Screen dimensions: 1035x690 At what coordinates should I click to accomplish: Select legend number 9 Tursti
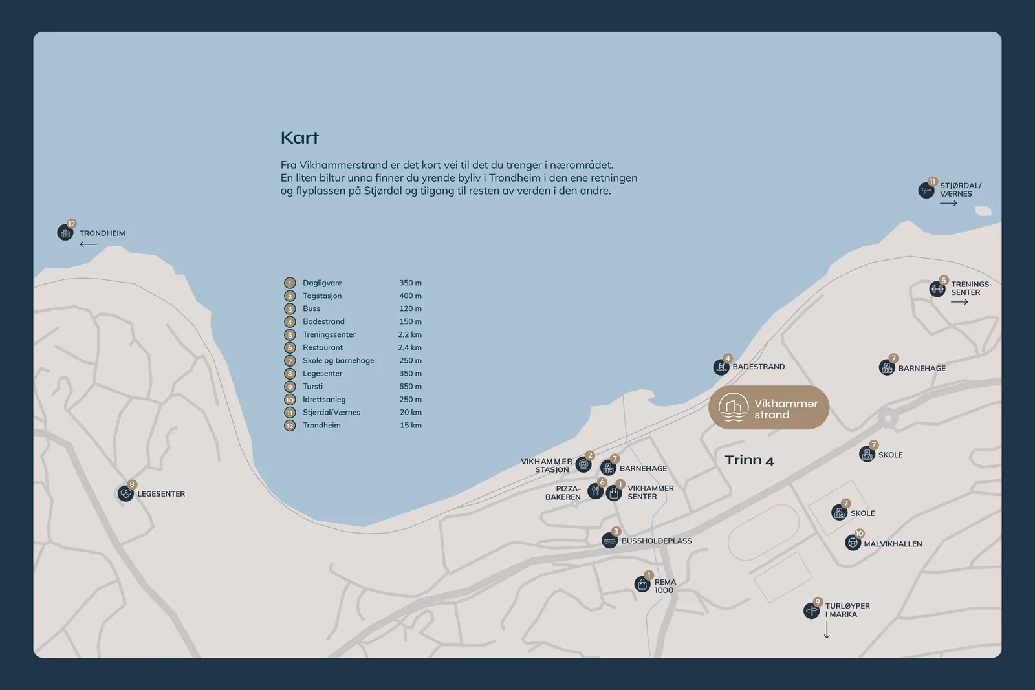tap(290, 387)
